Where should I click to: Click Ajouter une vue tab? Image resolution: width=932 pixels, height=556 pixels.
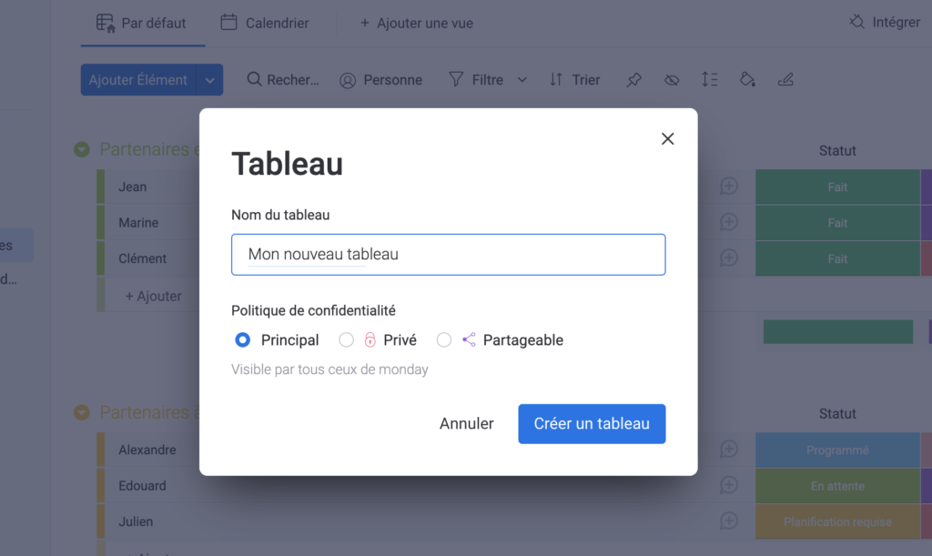point(417,23)
